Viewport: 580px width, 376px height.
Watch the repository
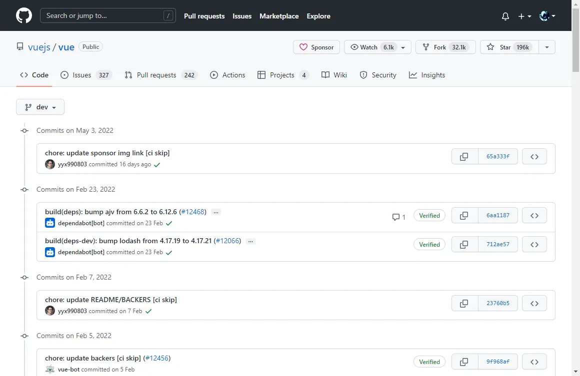click(x=370, y=47)
